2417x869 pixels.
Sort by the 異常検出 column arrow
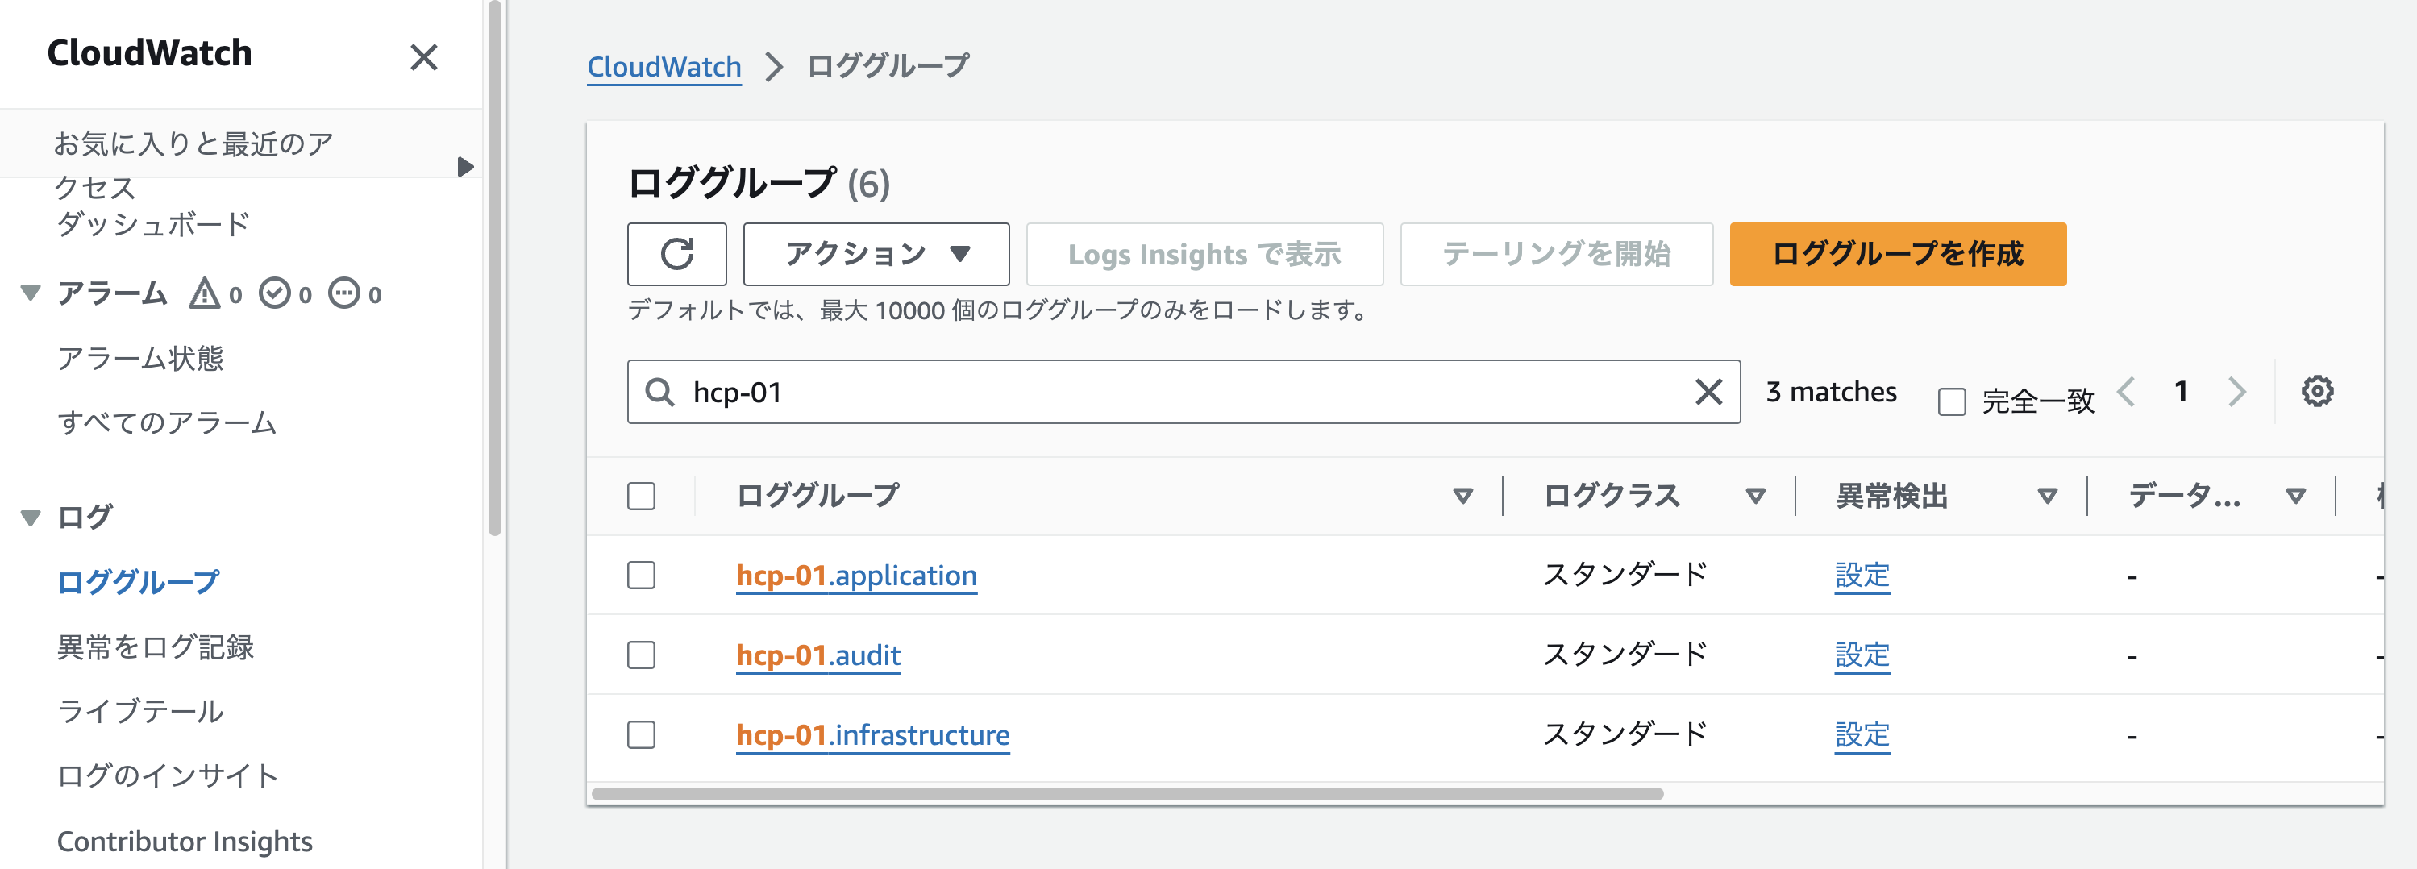tap(2046, 497)
